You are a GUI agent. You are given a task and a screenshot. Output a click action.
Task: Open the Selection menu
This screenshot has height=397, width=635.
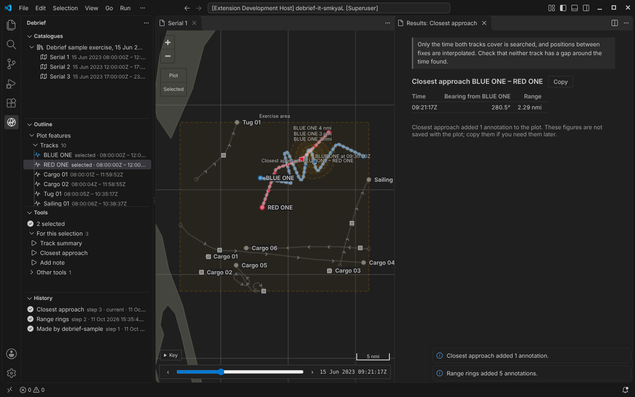pos(65,8)
